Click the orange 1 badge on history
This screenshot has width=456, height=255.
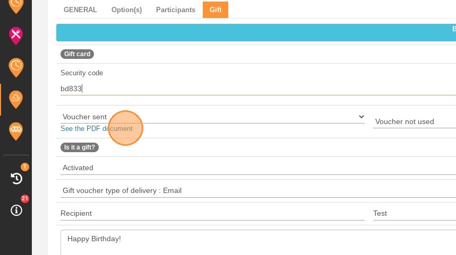pos(25,166)
